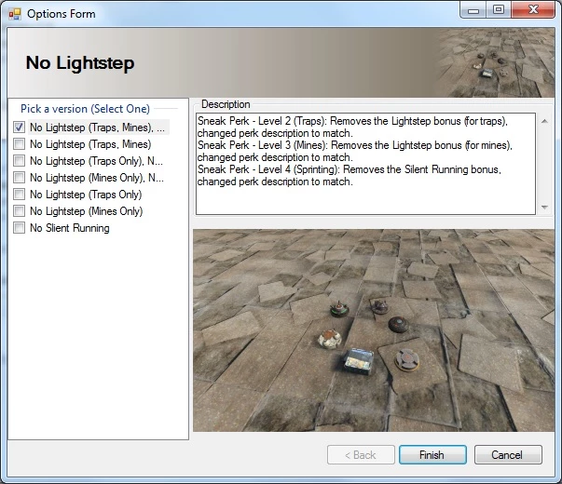Click inside the Description text box

(x=365, y=164)
